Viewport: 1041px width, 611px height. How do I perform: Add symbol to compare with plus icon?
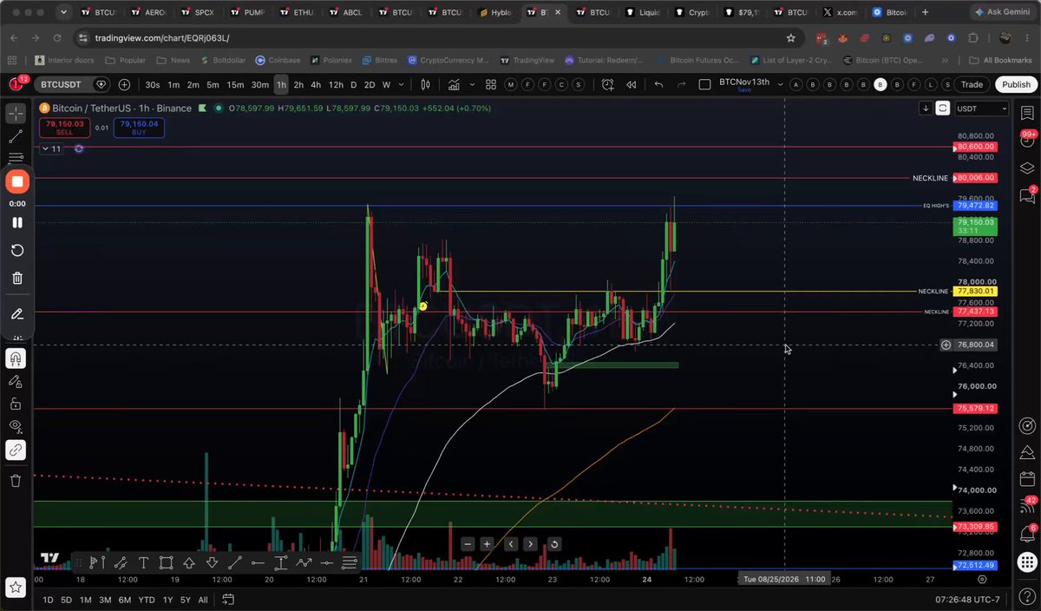(x=124, y=84)
